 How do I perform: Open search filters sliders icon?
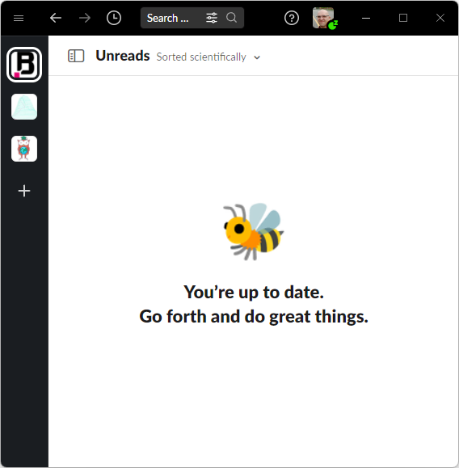212,18
